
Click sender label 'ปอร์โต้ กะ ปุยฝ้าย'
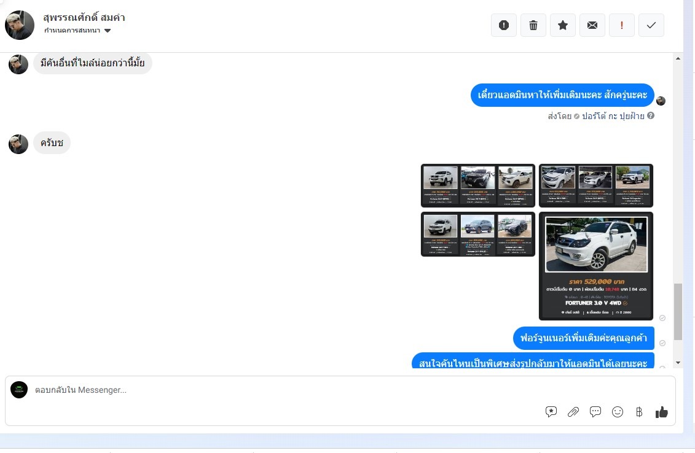[x=613, y=116]
